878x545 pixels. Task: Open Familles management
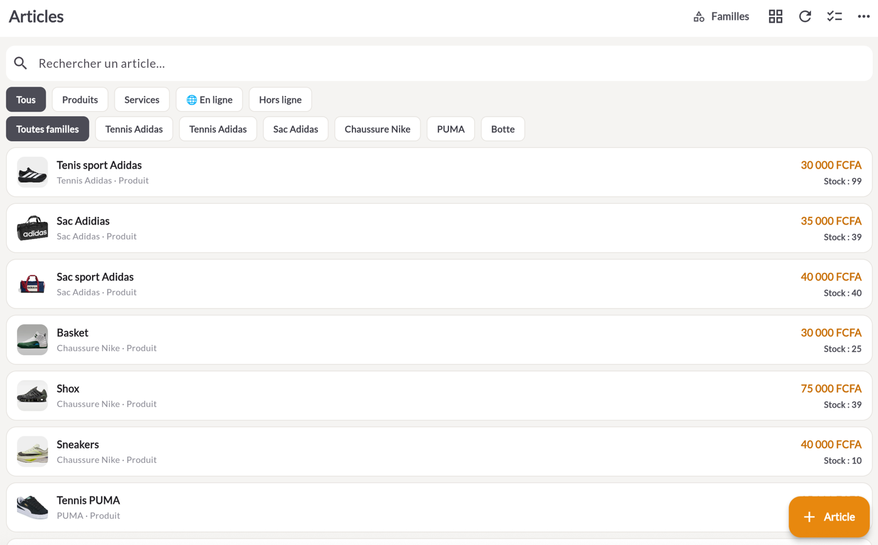click(721, 16)
